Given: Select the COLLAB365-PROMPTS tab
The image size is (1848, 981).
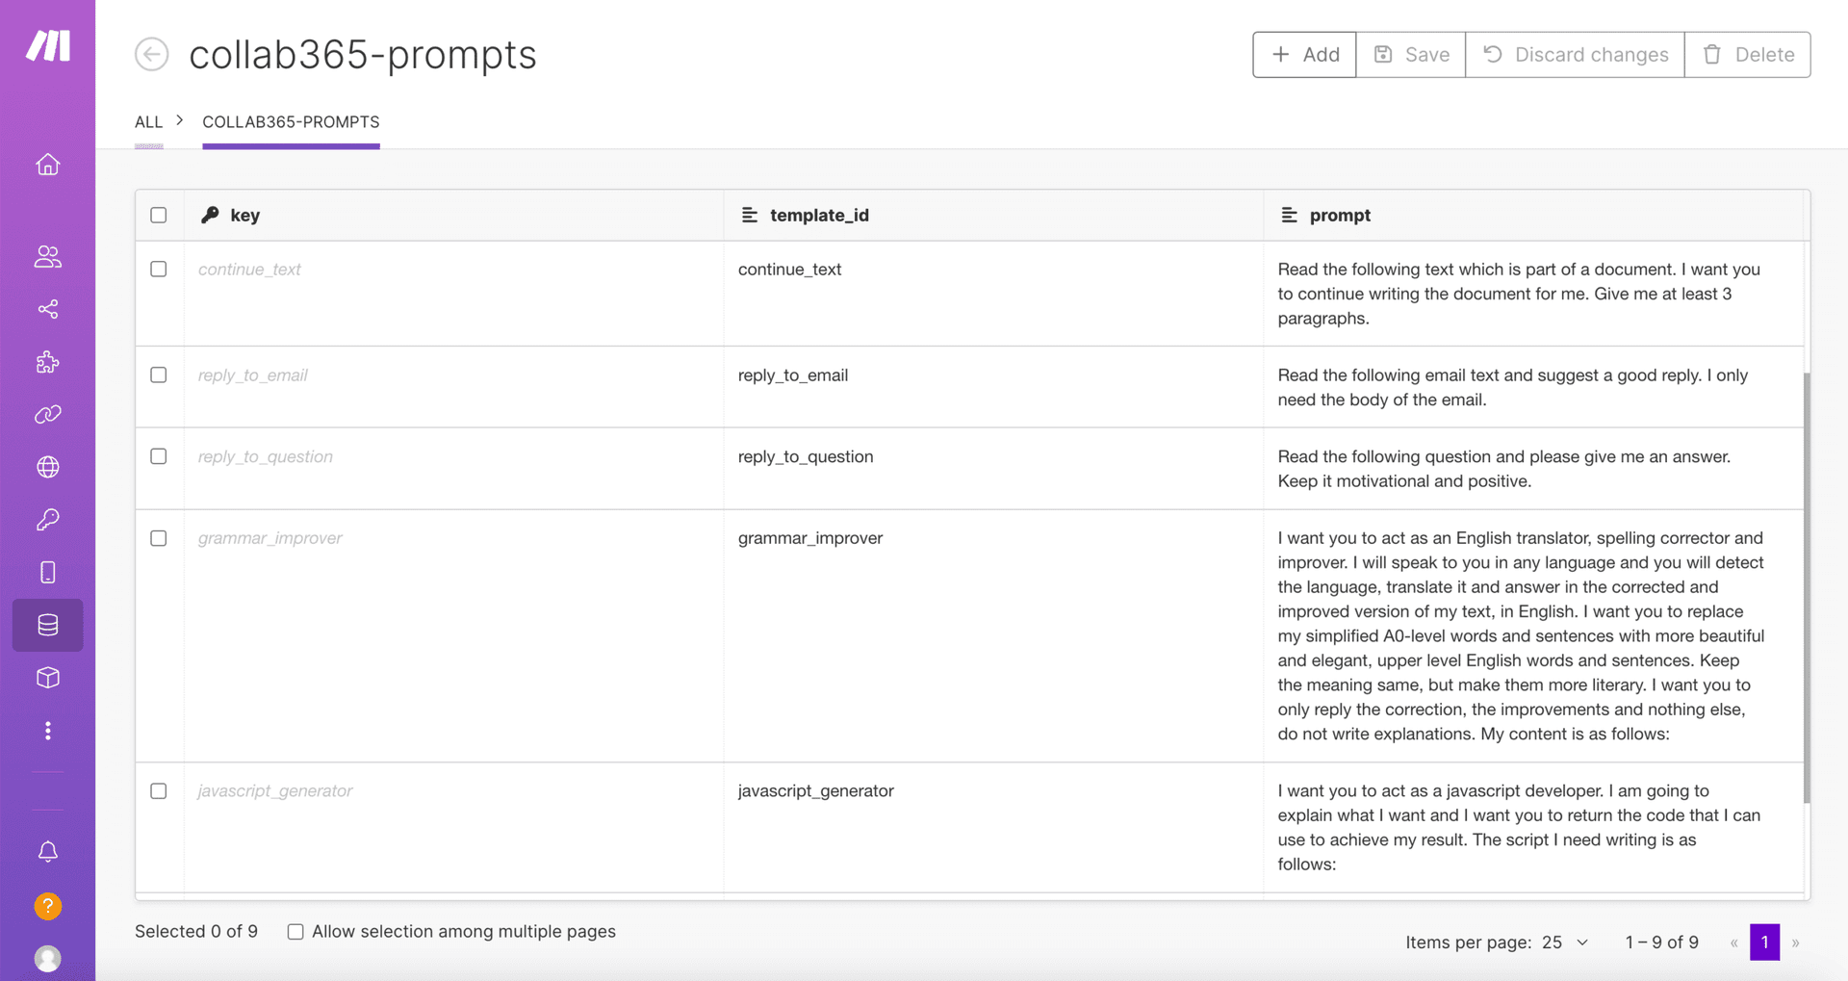Looking at the screenshot, I should tap(291, 121).
